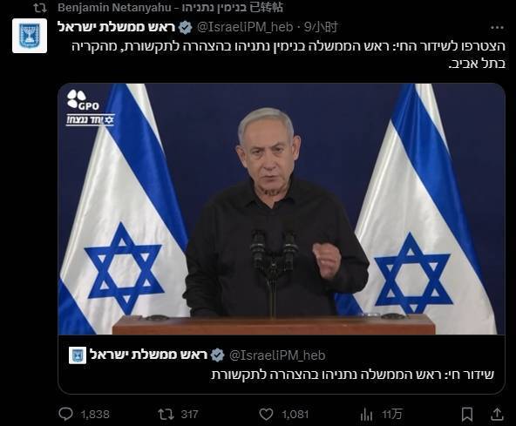516x426 pixels.
Task: Click the small avatar in quoted post
Action: 78,355
